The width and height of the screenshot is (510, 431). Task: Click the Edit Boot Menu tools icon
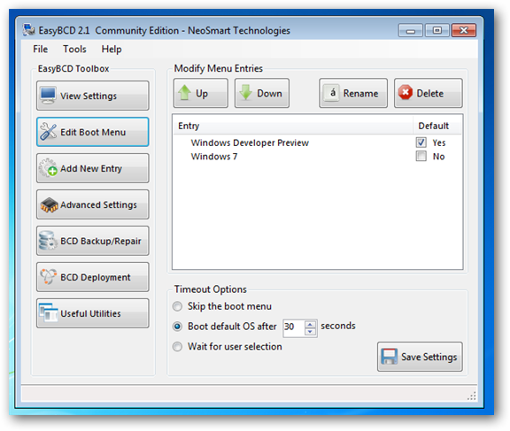[48, 132]
